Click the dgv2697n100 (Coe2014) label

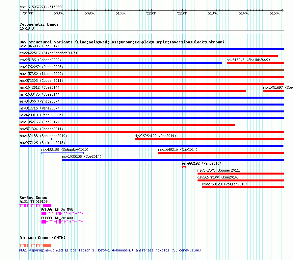click(x=218, y=177)
